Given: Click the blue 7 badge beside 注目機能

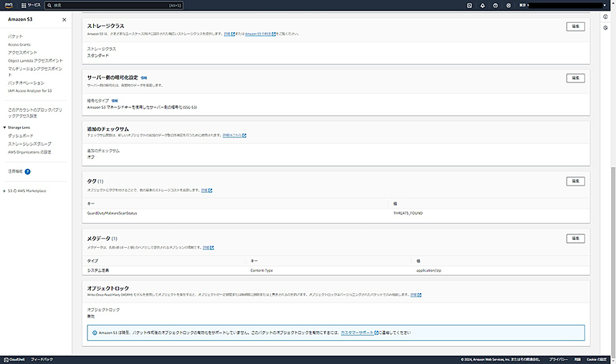Looking at the screenshot, I should pyautogui.click(x=27, y=171).
